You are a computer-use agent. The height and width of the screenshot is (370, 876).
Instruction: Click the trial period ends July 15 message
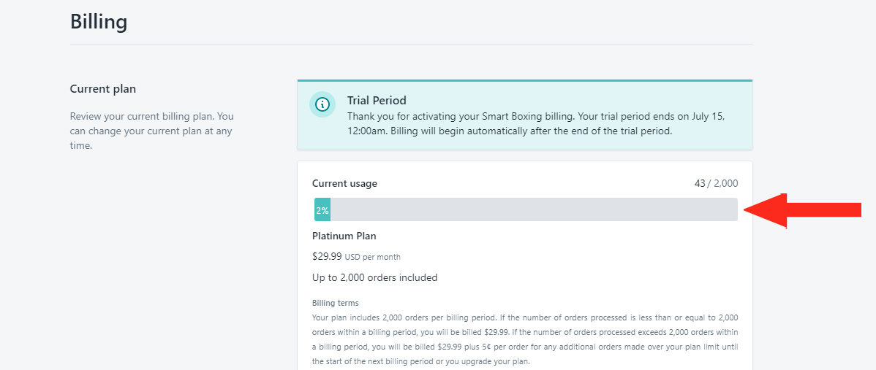click(x=537, y=124)
